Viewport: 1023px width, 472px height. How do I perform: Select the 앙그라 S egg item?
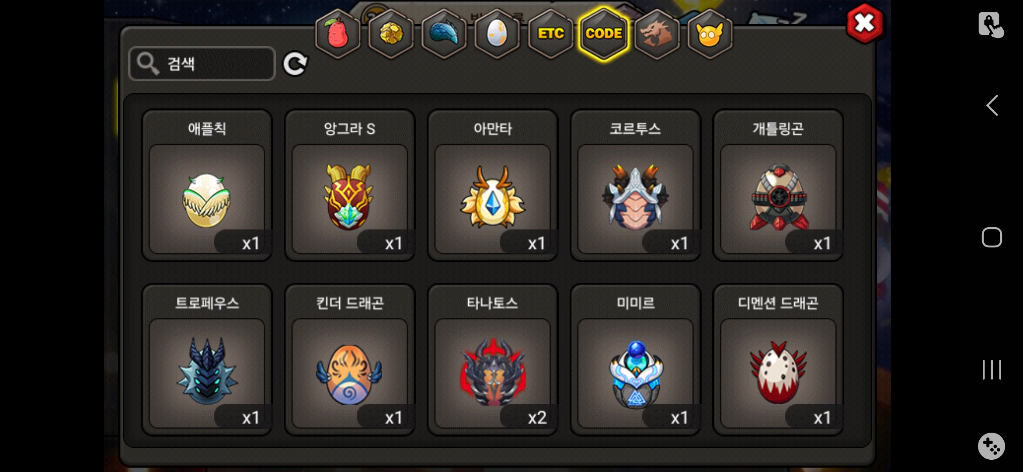click(350, 185)
